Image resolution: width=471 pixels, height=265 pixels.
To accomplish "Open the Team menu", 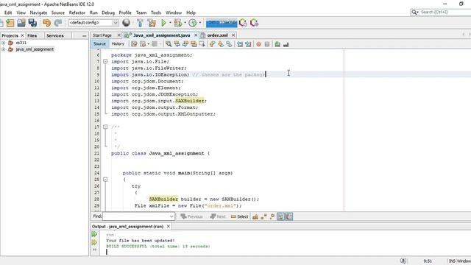I will point(141,13).
